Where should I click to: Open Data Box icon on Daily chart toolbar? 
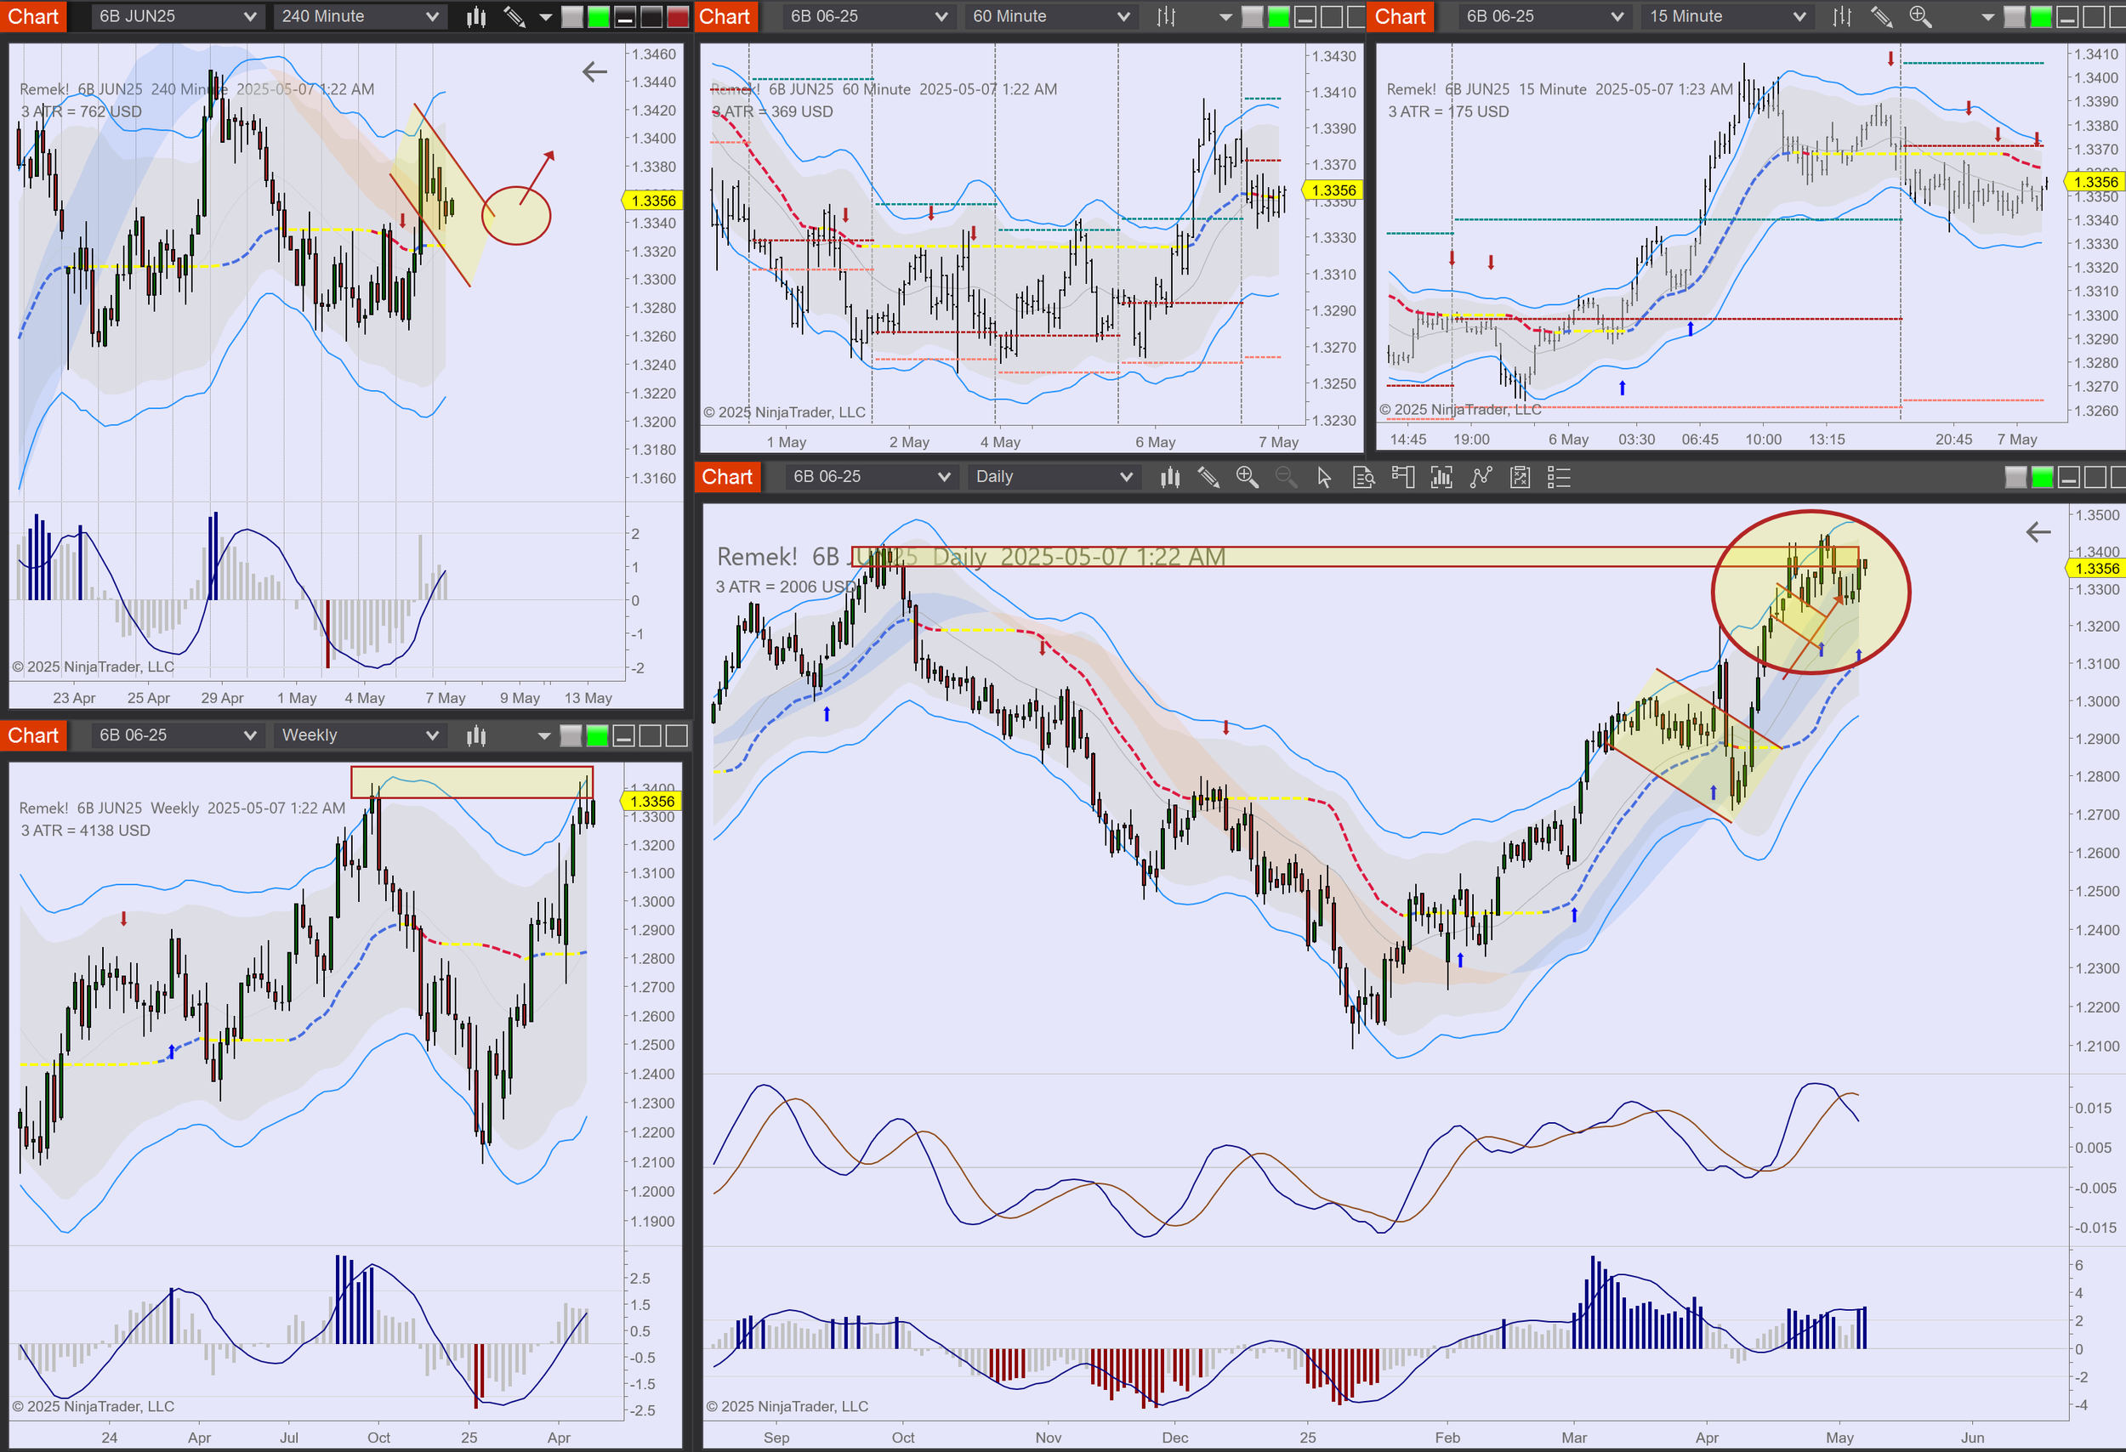pyautogui.click(x=1363, y=476)
